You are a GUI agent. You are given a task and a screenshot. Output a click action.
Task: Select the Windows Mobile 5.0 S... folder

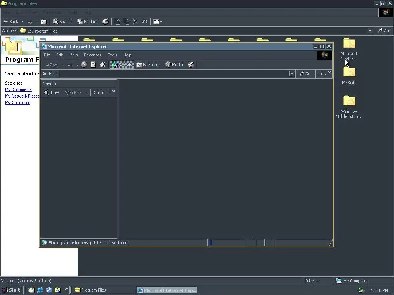(349, 107)
